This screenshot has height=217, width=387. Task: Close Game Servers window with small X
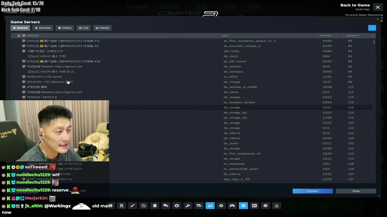tap(377, 19)
